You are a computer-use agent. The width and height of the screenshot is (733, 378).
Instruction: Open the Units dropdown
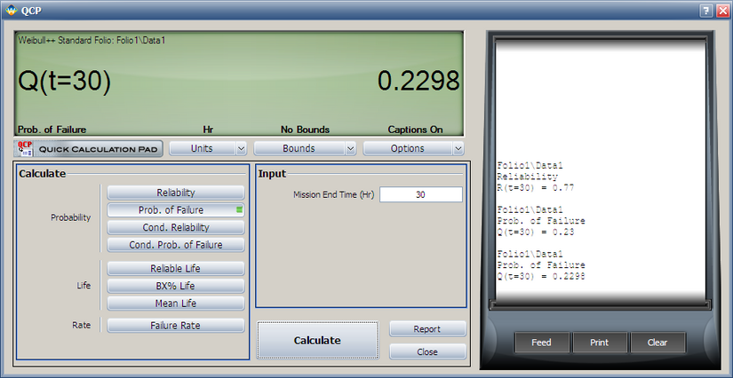(208, 149)
